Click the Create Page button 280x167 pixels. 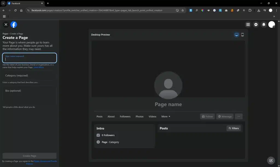[30, 156]
